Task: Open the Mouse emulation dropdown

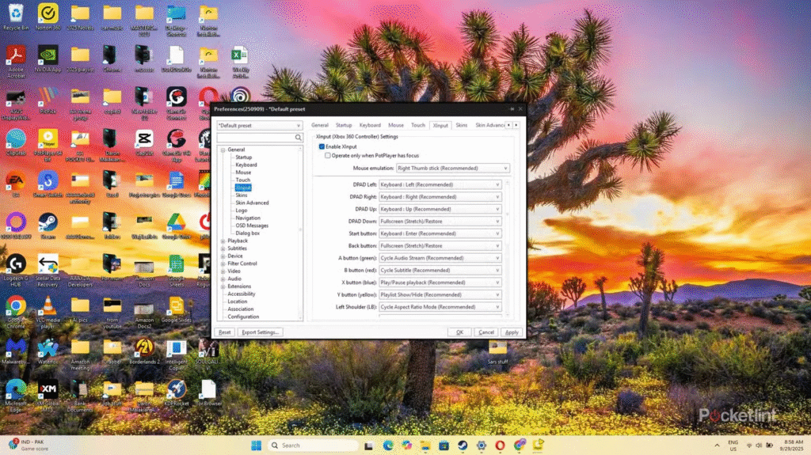Action: point(451,169)
